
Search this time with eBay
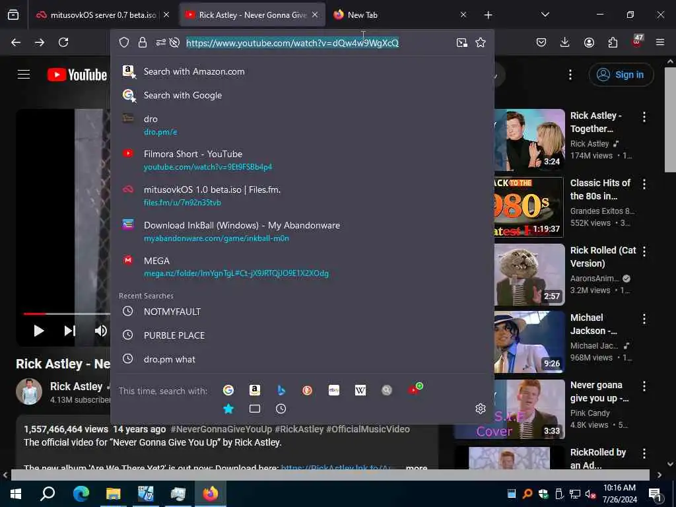coord(333,390)
